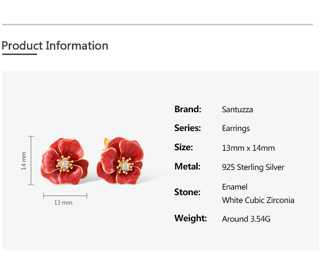The image size is (321, 273).
Task: Select the Metal label
Action: coord(187,166)
